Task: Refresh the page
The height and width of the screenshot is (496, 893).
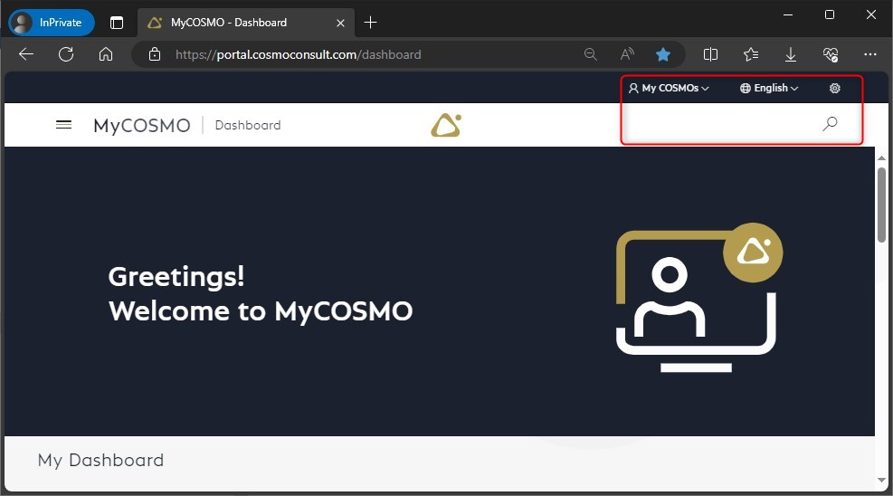Action: pos(66,54)
